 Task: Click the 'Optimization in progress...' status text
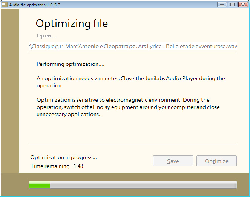63,158
